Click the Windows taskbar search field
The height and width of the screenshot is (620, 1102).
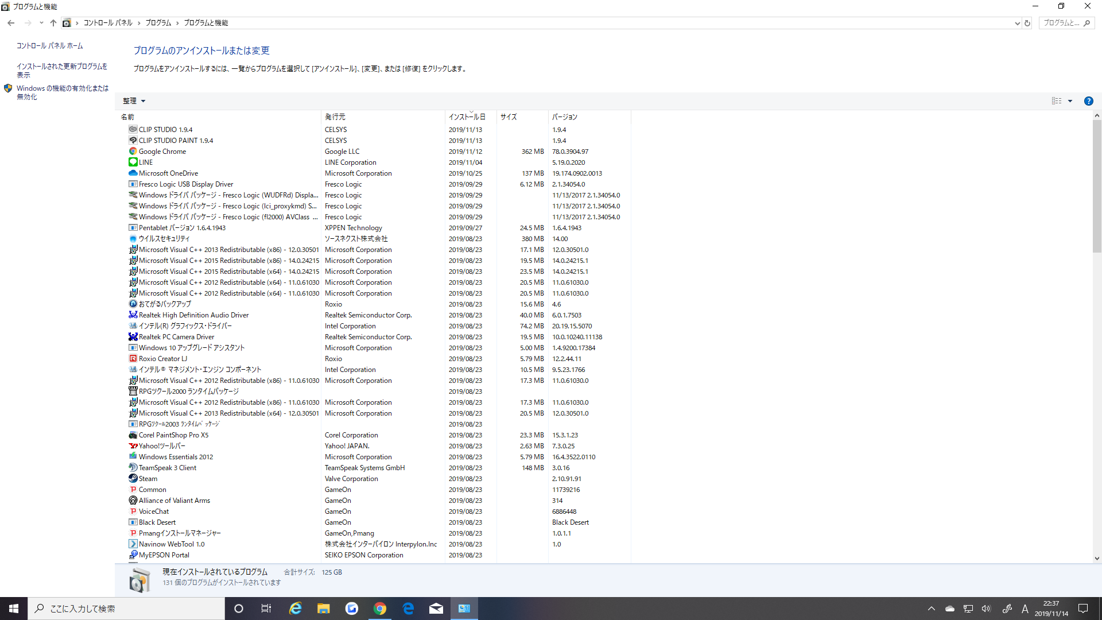126,609
